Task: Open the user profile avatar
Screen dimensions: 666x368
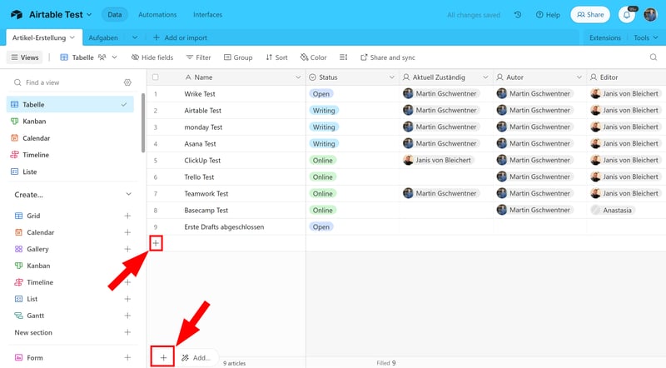Action: tap(650, 14)
